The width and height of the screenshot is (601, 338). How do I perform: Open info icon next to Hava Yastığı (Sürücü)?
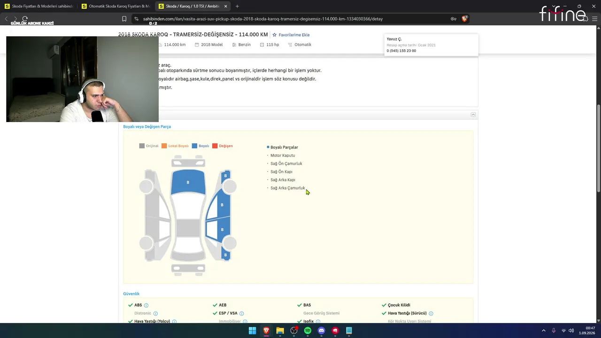(431, 314)
